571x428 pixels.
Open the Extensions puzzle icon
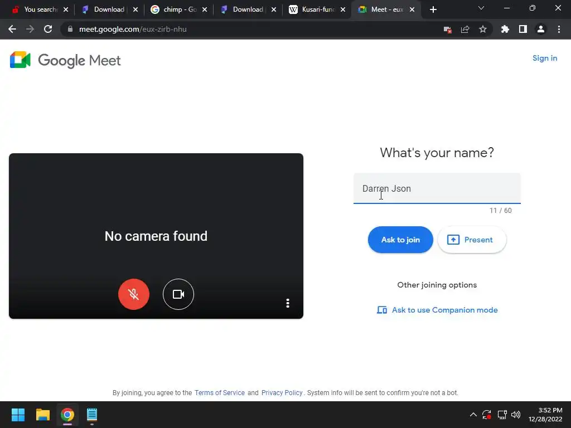pos(505,29)
